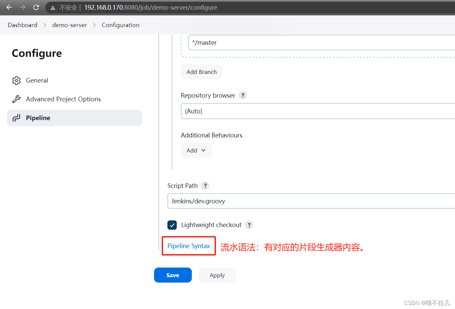Click the Apply button
Viewport: 455px width, 309px height.
click(217, 275)
